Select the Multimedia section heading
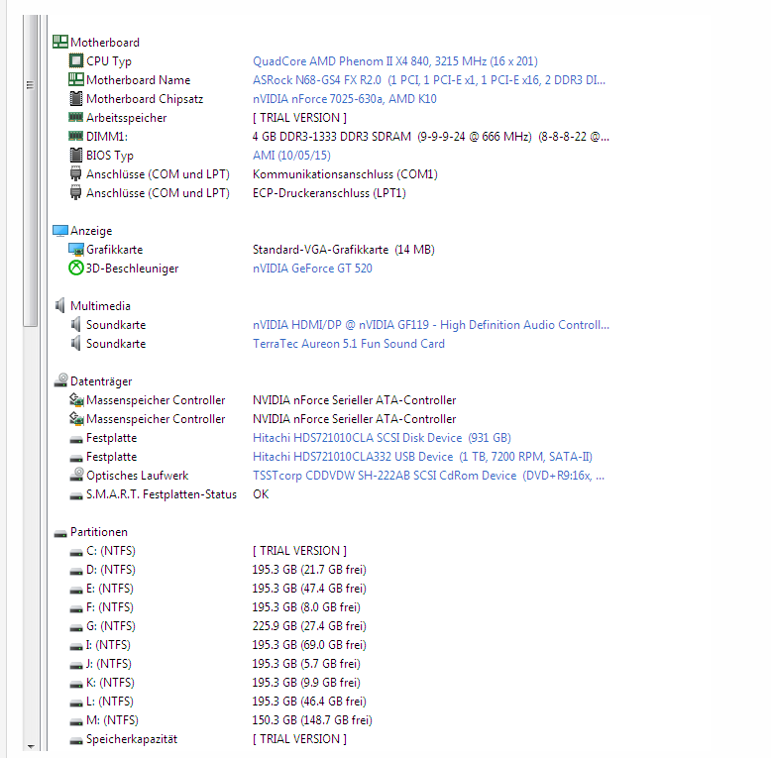 tap(100, 306)
